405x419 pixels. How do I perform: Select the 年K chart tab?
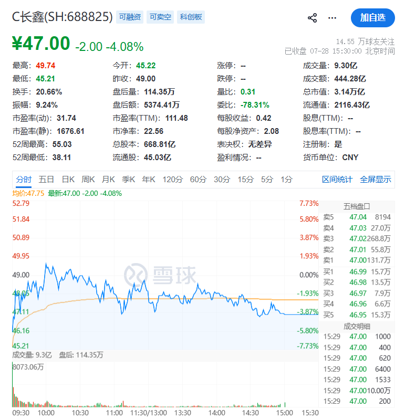click(x=149, y=179)
